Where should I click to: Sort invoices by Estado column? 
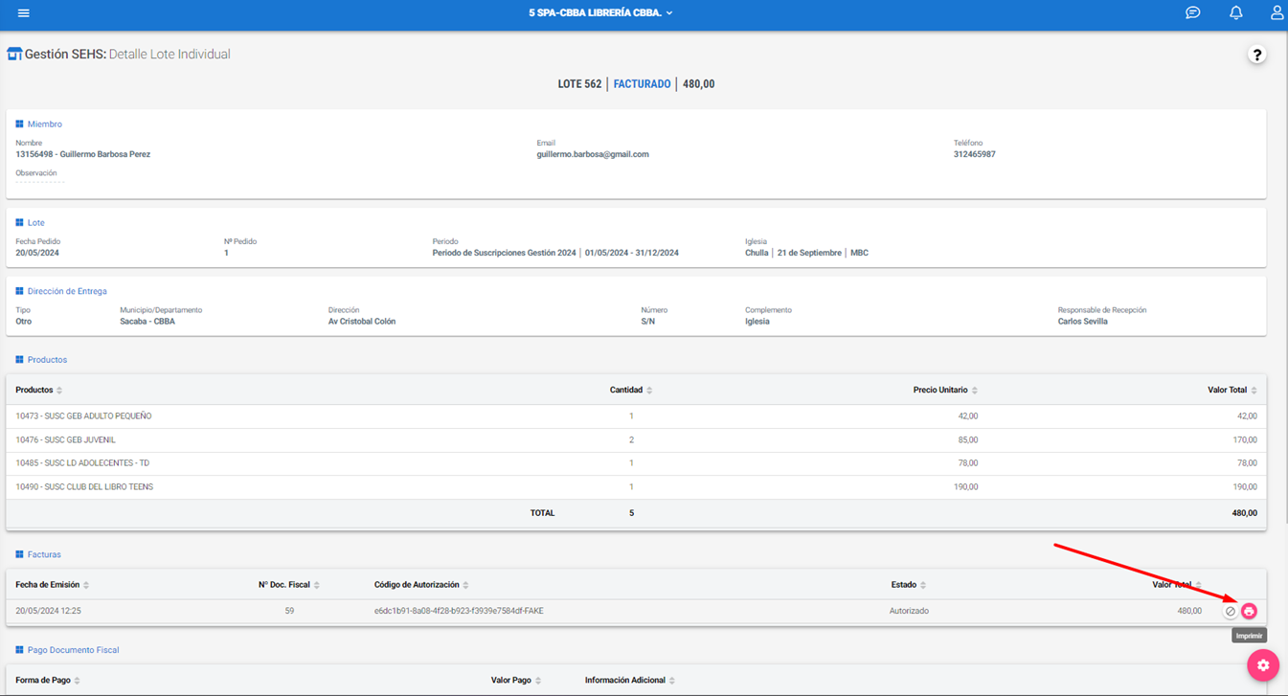(x=909, y=585)
